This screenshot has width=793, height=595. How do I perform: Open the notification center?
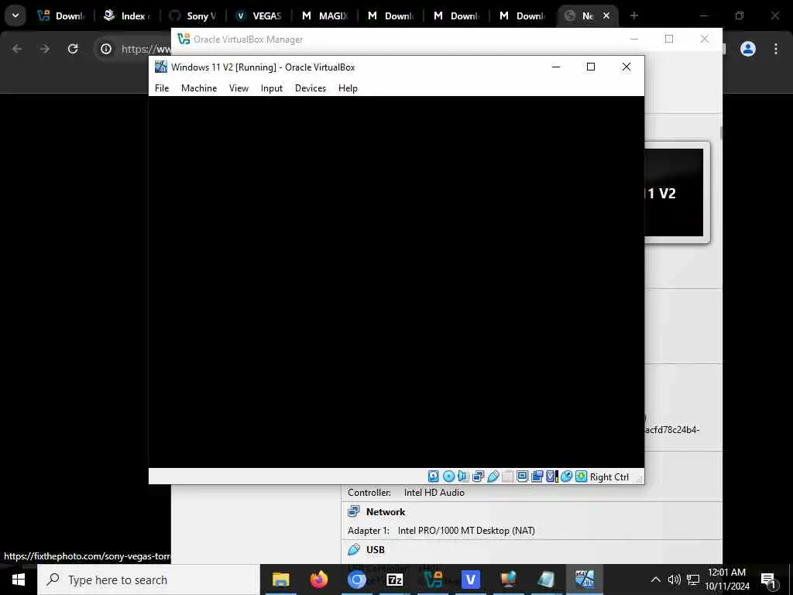(769, 580)
